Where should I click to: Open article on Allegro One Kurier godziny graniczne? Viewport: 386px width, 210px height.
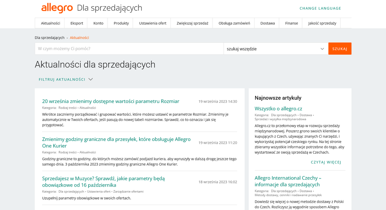point(116,143)
